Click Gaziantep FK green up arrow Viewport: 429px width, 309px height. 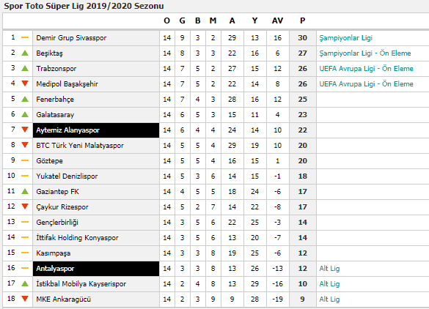(x=25, y=191)
